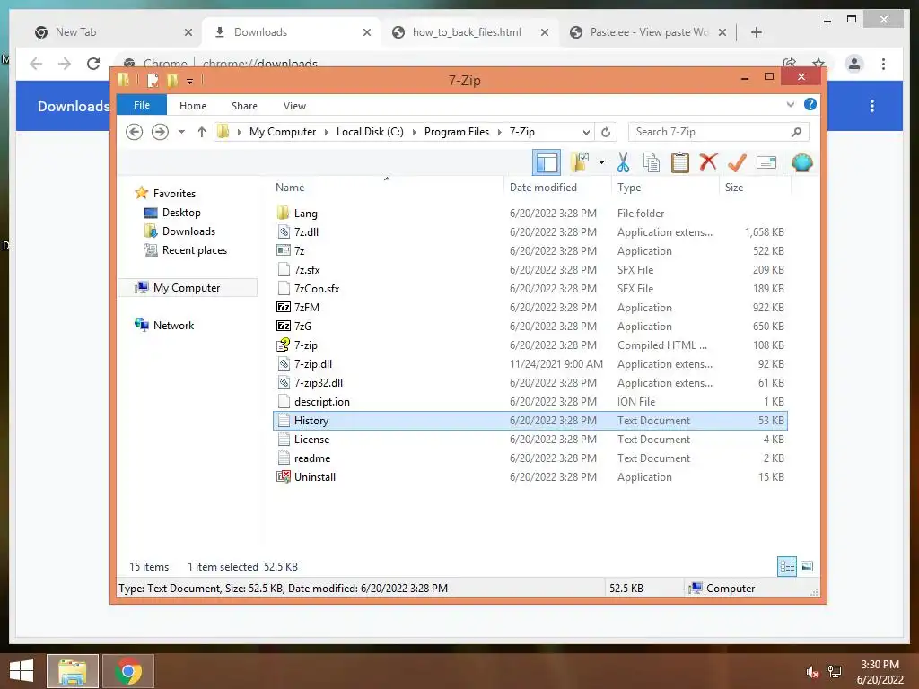Switch to how_to_back_files.html Chrome tab

click(x=467, y=32)
